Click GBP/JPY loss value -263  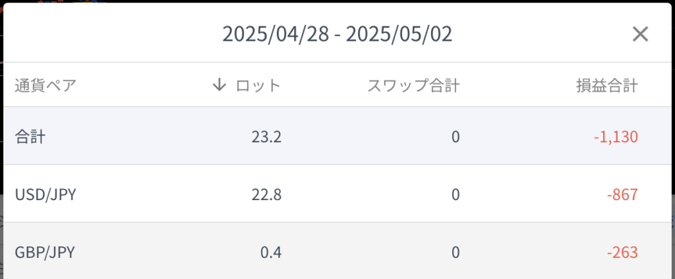[x=623, y=253]
